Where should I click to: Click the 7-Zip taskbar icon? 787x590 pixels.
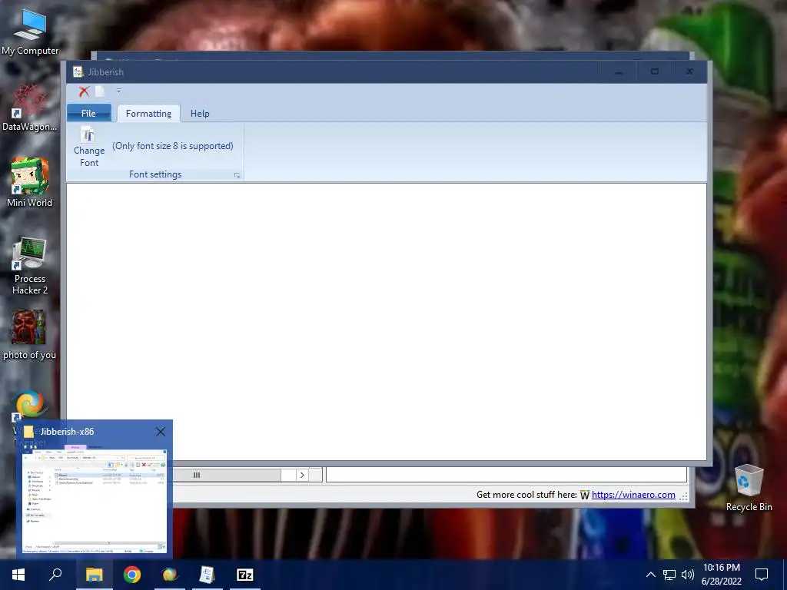coord(245,575)
